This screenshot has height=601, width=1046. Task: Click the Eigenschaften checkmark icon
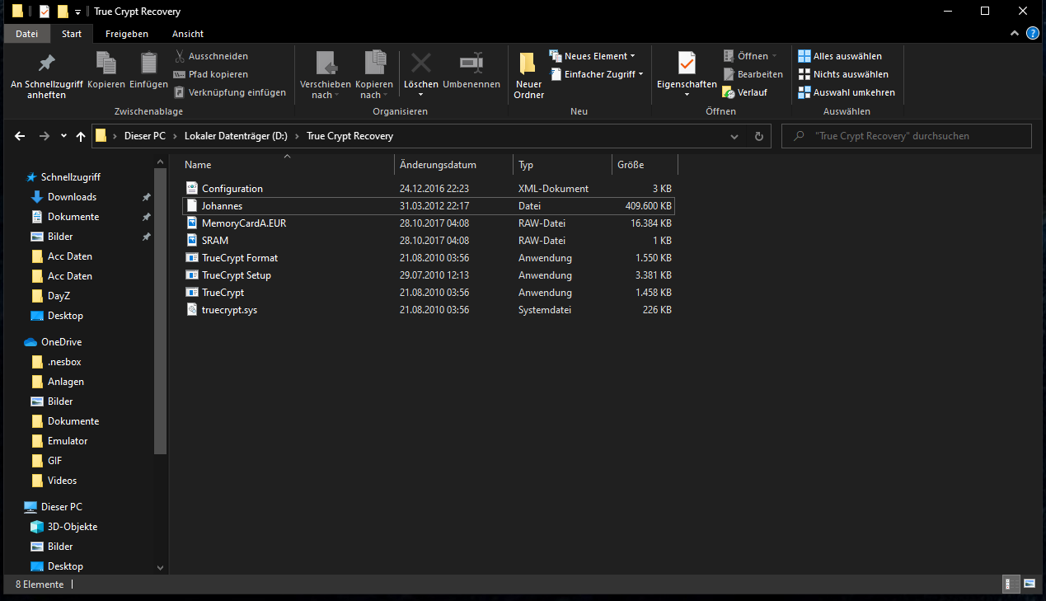pyautogui.click(x=687, y=63)
